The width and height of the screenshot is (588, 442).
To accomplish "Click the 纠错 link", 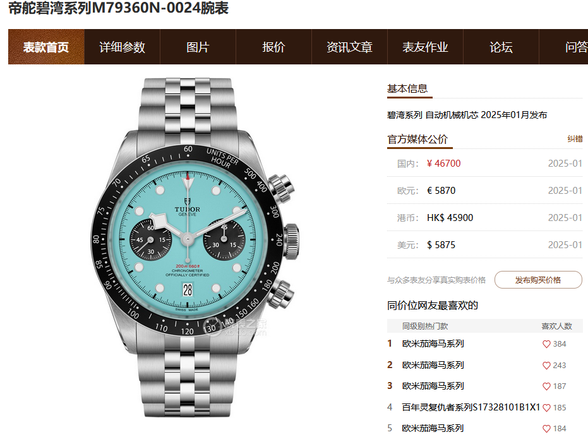I will (575, 139).
